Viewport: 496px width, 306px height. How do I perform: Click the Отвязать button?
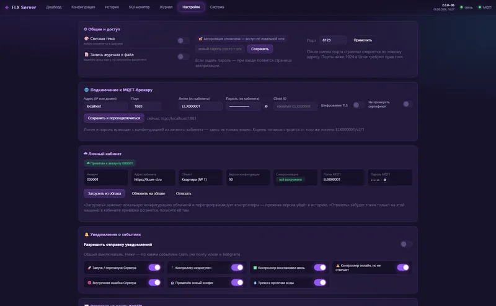(184, 193)
